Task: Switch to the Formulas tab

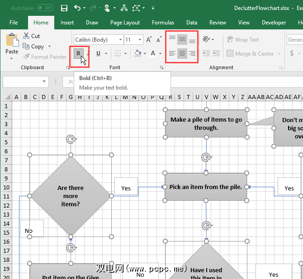Action: [163, 23]
